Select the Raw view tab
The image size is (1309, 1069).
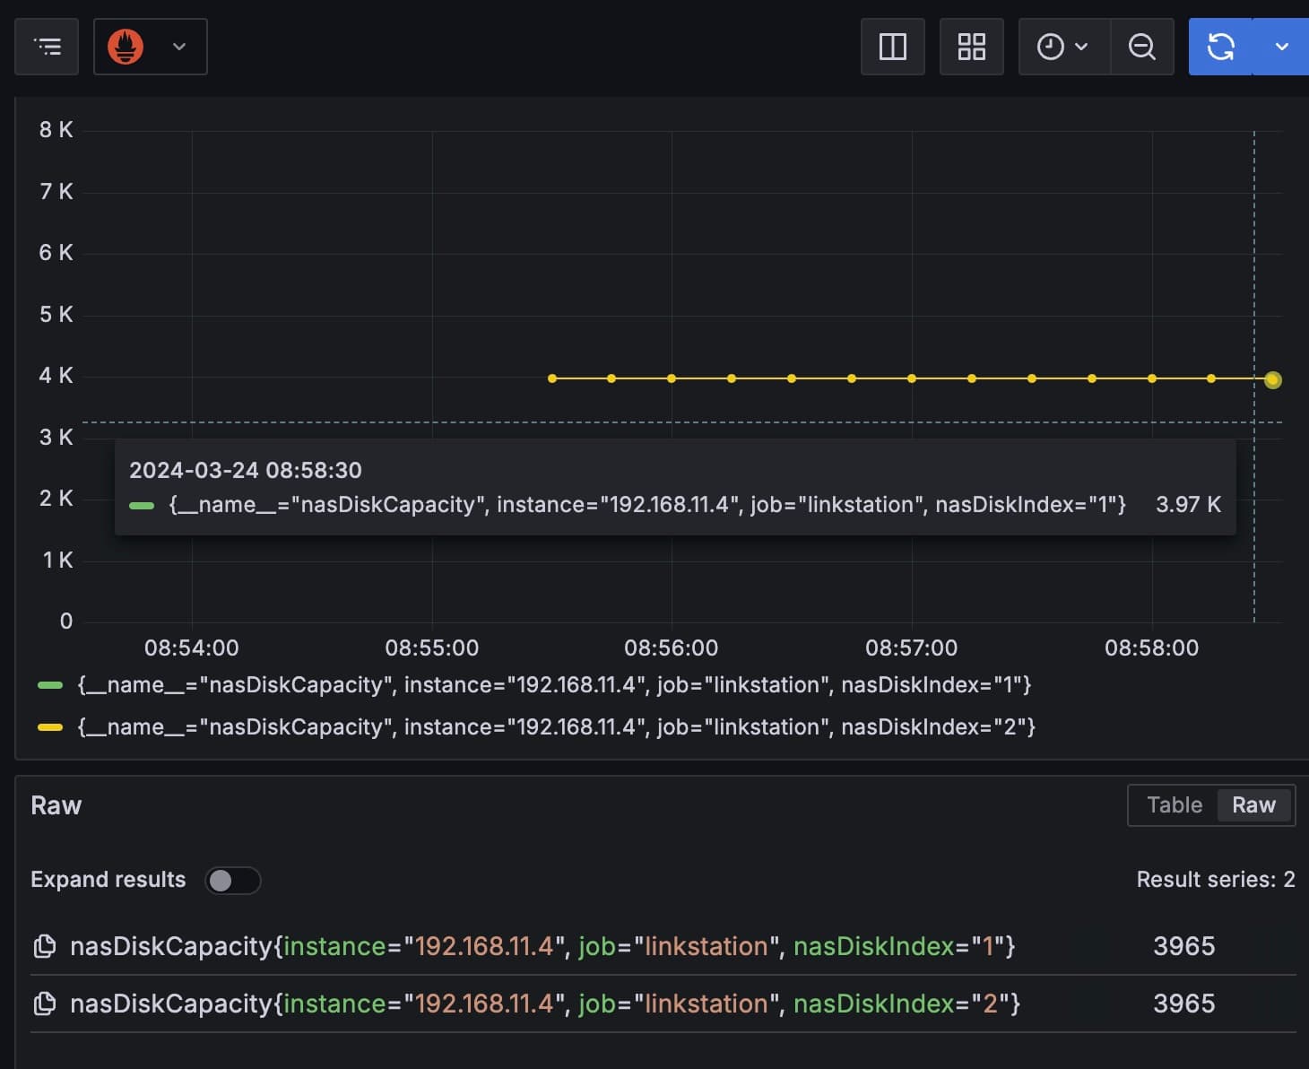tap(1253, 805)
